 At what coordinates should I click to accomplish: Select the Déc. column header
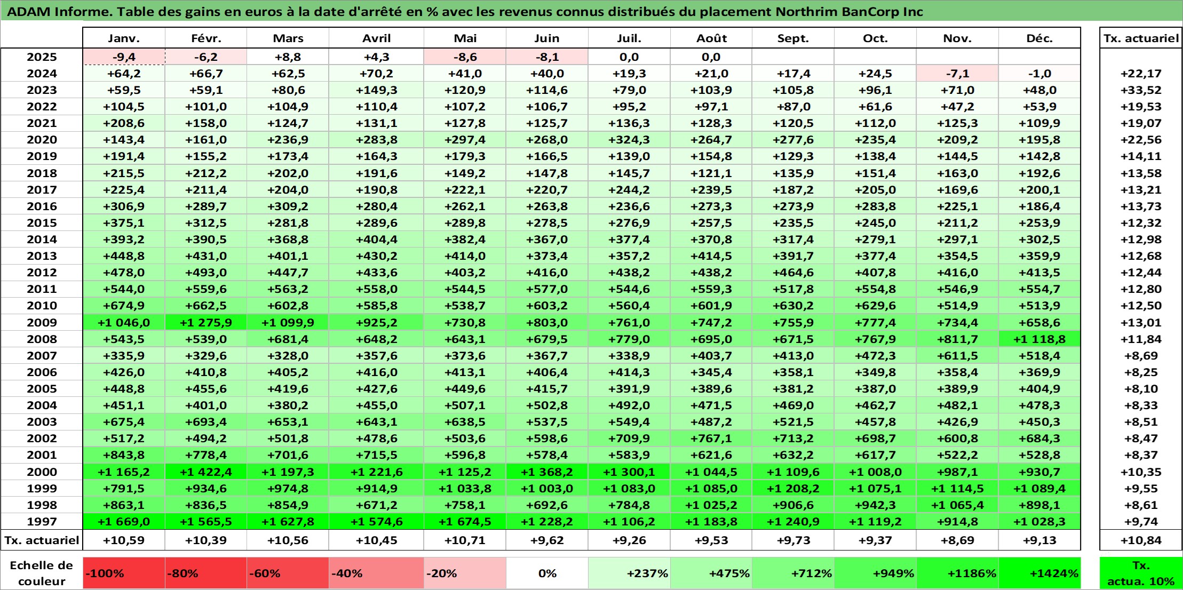point(1039,38)
